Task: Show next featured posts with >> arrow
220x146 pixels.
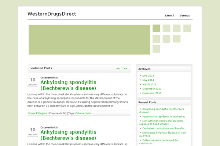Action: [125, 69]
